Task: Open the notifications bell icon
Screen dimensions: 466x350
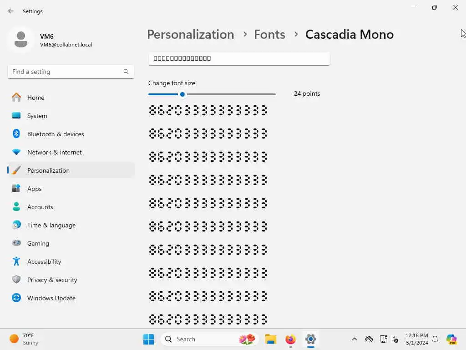Action: (x=435, y=339)
